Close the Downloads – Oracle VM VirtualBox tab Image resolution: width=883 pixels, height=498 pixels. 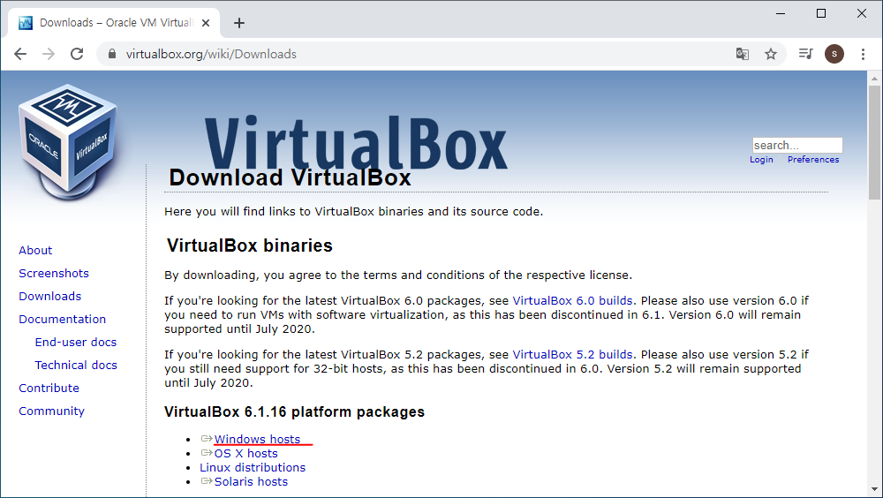click(x=206, y=23)
